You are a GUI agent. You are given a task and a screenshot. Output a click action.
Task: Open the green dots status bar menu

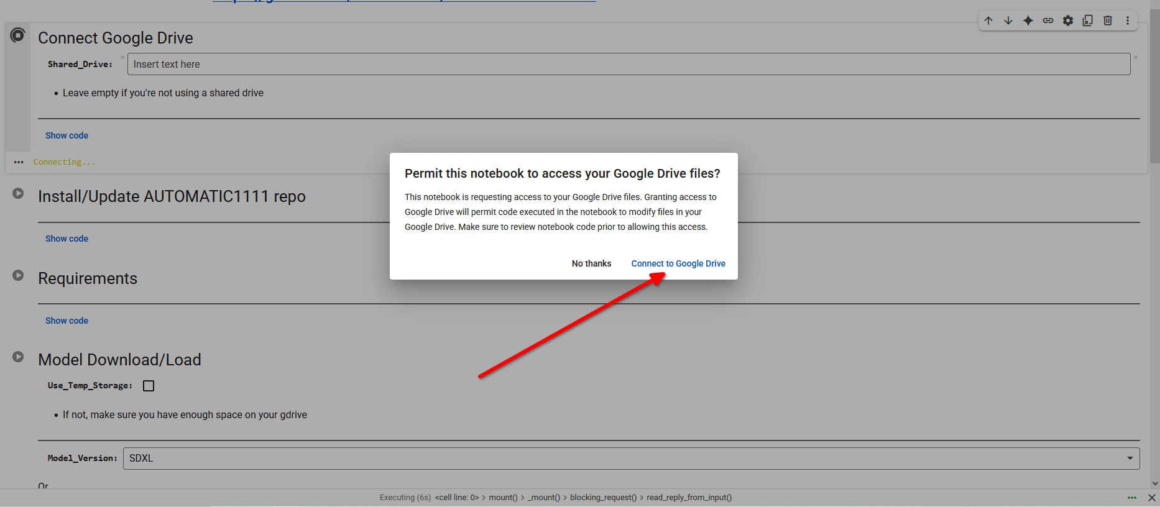pos(1132,498)
